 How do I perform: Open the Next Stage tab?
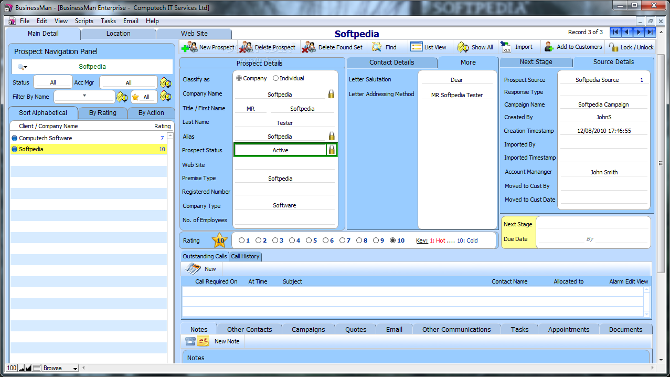[536, 62]
